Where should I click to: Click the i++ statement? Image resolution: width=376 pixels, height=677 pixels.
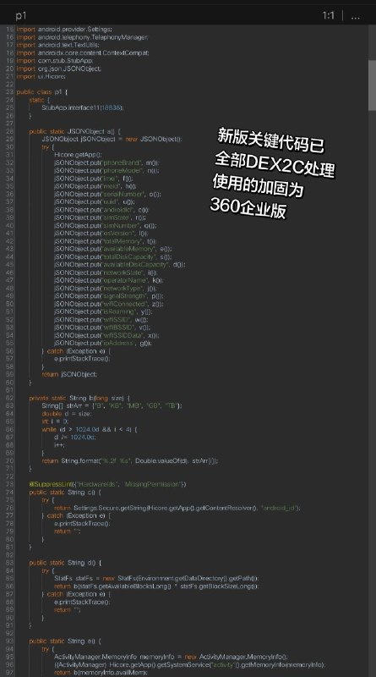(59, 445)
